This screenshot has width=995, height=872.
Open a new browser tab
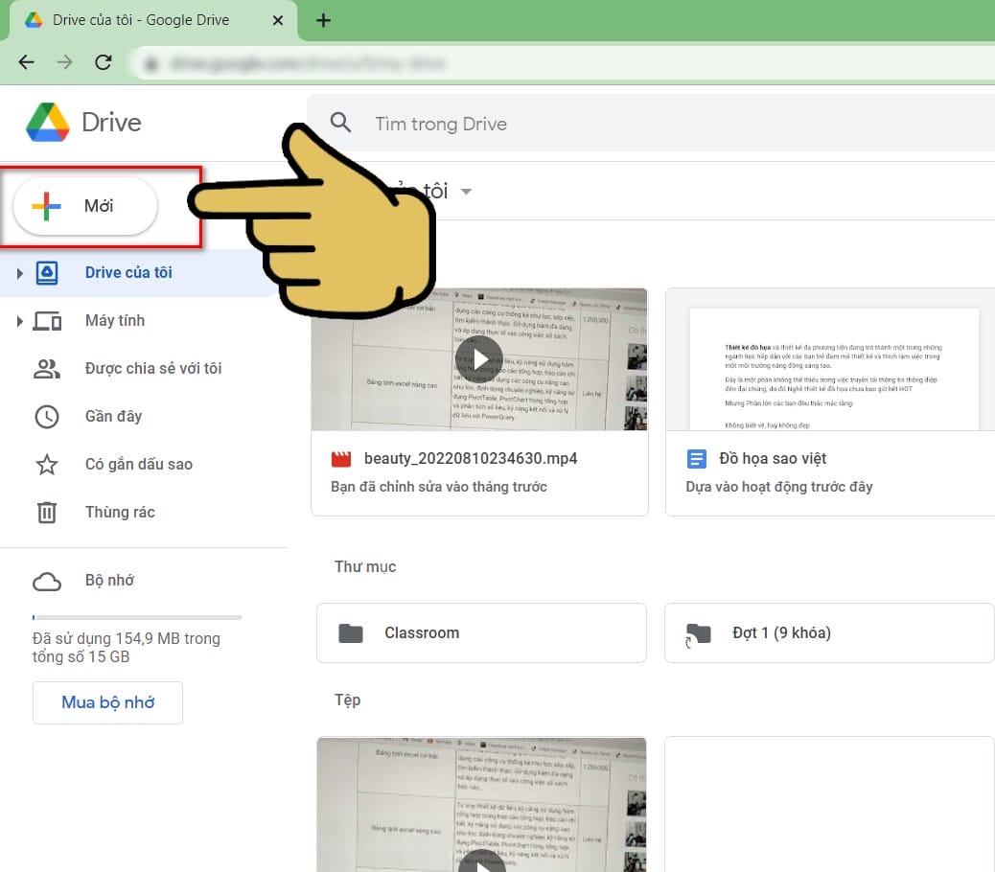tap(323, 20)
